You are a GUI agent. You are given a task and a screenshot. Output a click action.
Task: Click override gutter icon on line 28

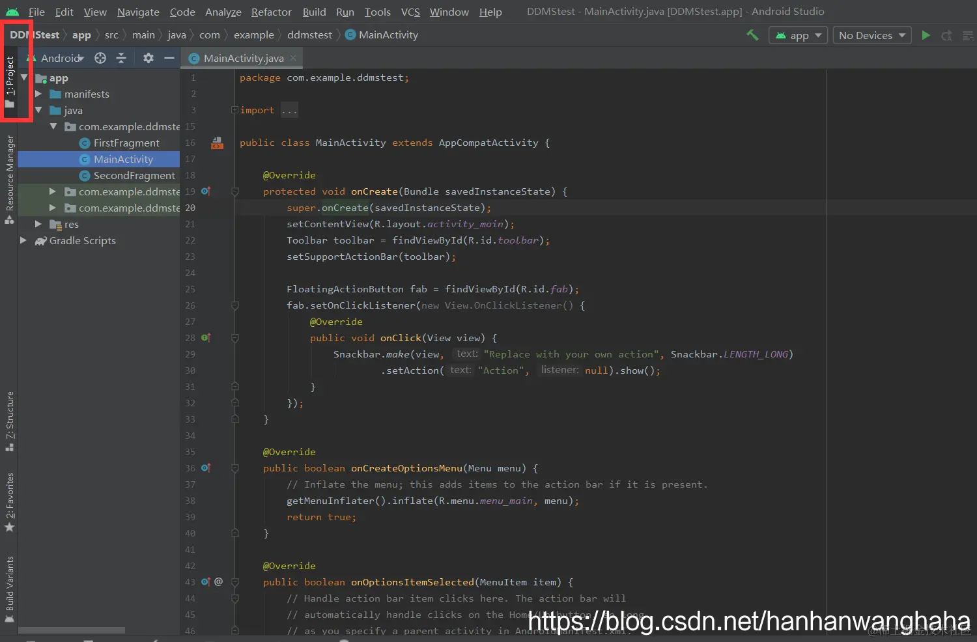(x=206, y=338)
